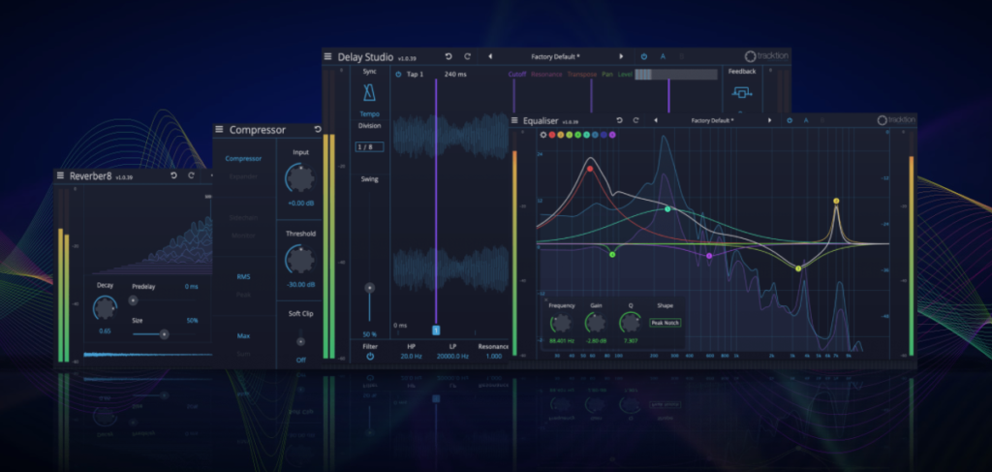Open the Delay Studio hamburger menu
The image size is (992, 472).
click(327, 56)
